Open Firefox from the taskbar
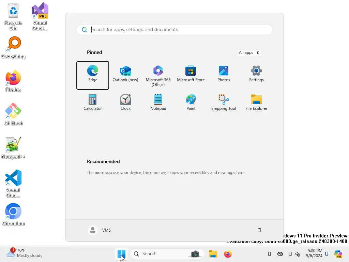The height and width of the screenshot is (262, 349). (x=228, y=254)
